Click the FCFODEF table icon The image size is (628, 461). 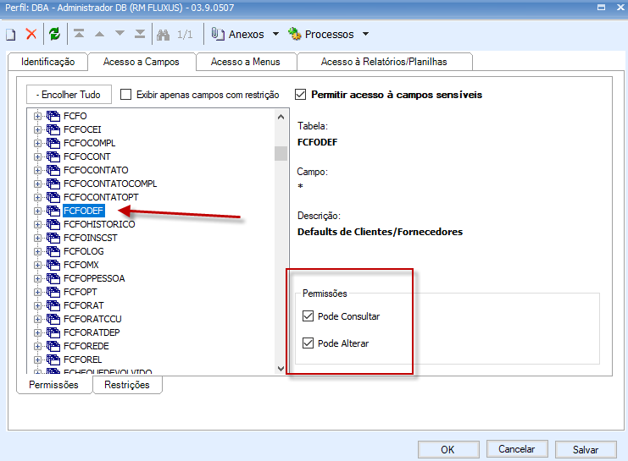point(53,211)
